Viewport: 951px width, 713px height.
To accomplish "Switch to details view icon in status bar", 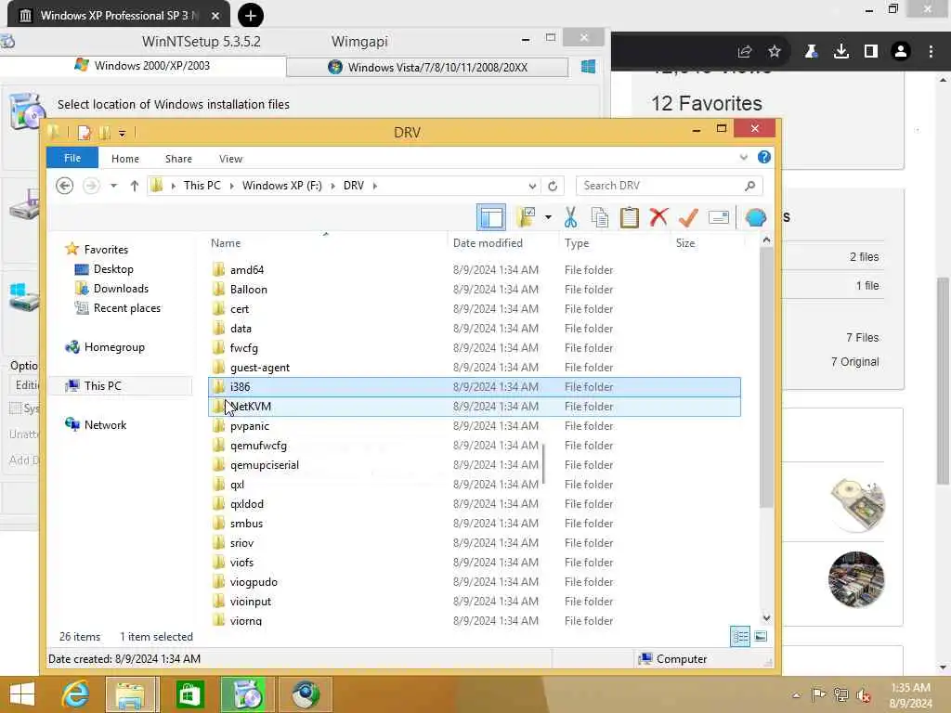I will [740, 637].
